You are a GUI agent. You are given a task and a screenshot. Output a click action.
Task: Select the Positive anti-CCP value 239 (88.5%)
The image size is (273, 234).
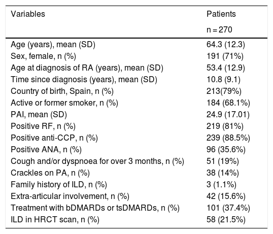coord(228,138)
